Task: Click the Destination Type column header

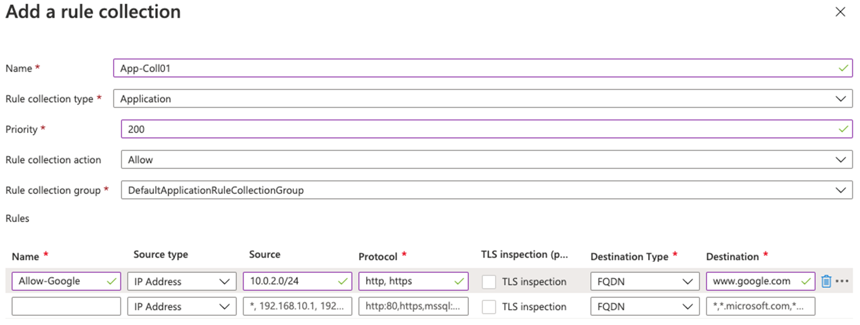Action: [x=629, y=257]
